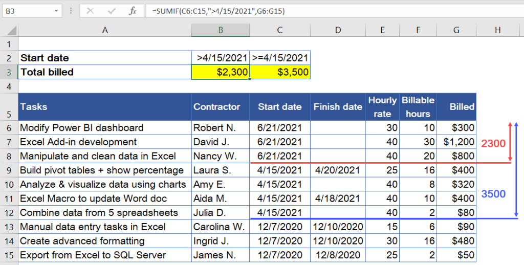The width and height of the screenshot is (524, 265).
Task: Click the Enter checkmark icon in formula bar
Action: pos(111,11)
